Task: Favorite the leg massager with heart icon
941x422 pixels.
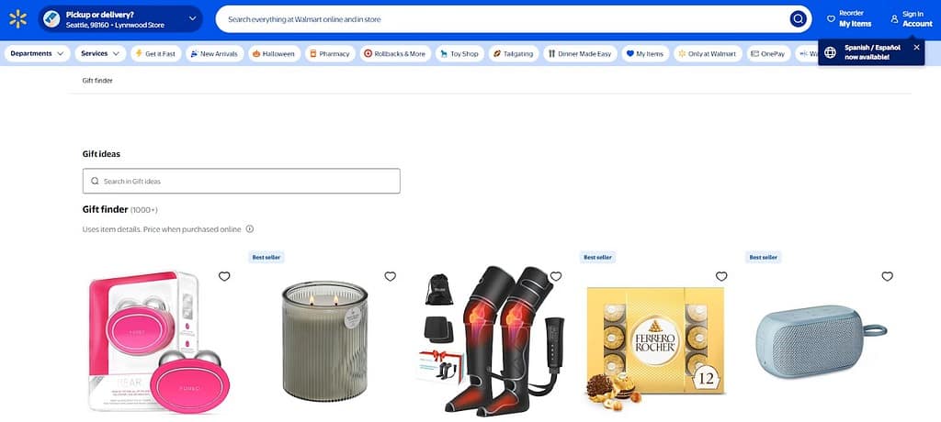Action: tap(556, 276)
